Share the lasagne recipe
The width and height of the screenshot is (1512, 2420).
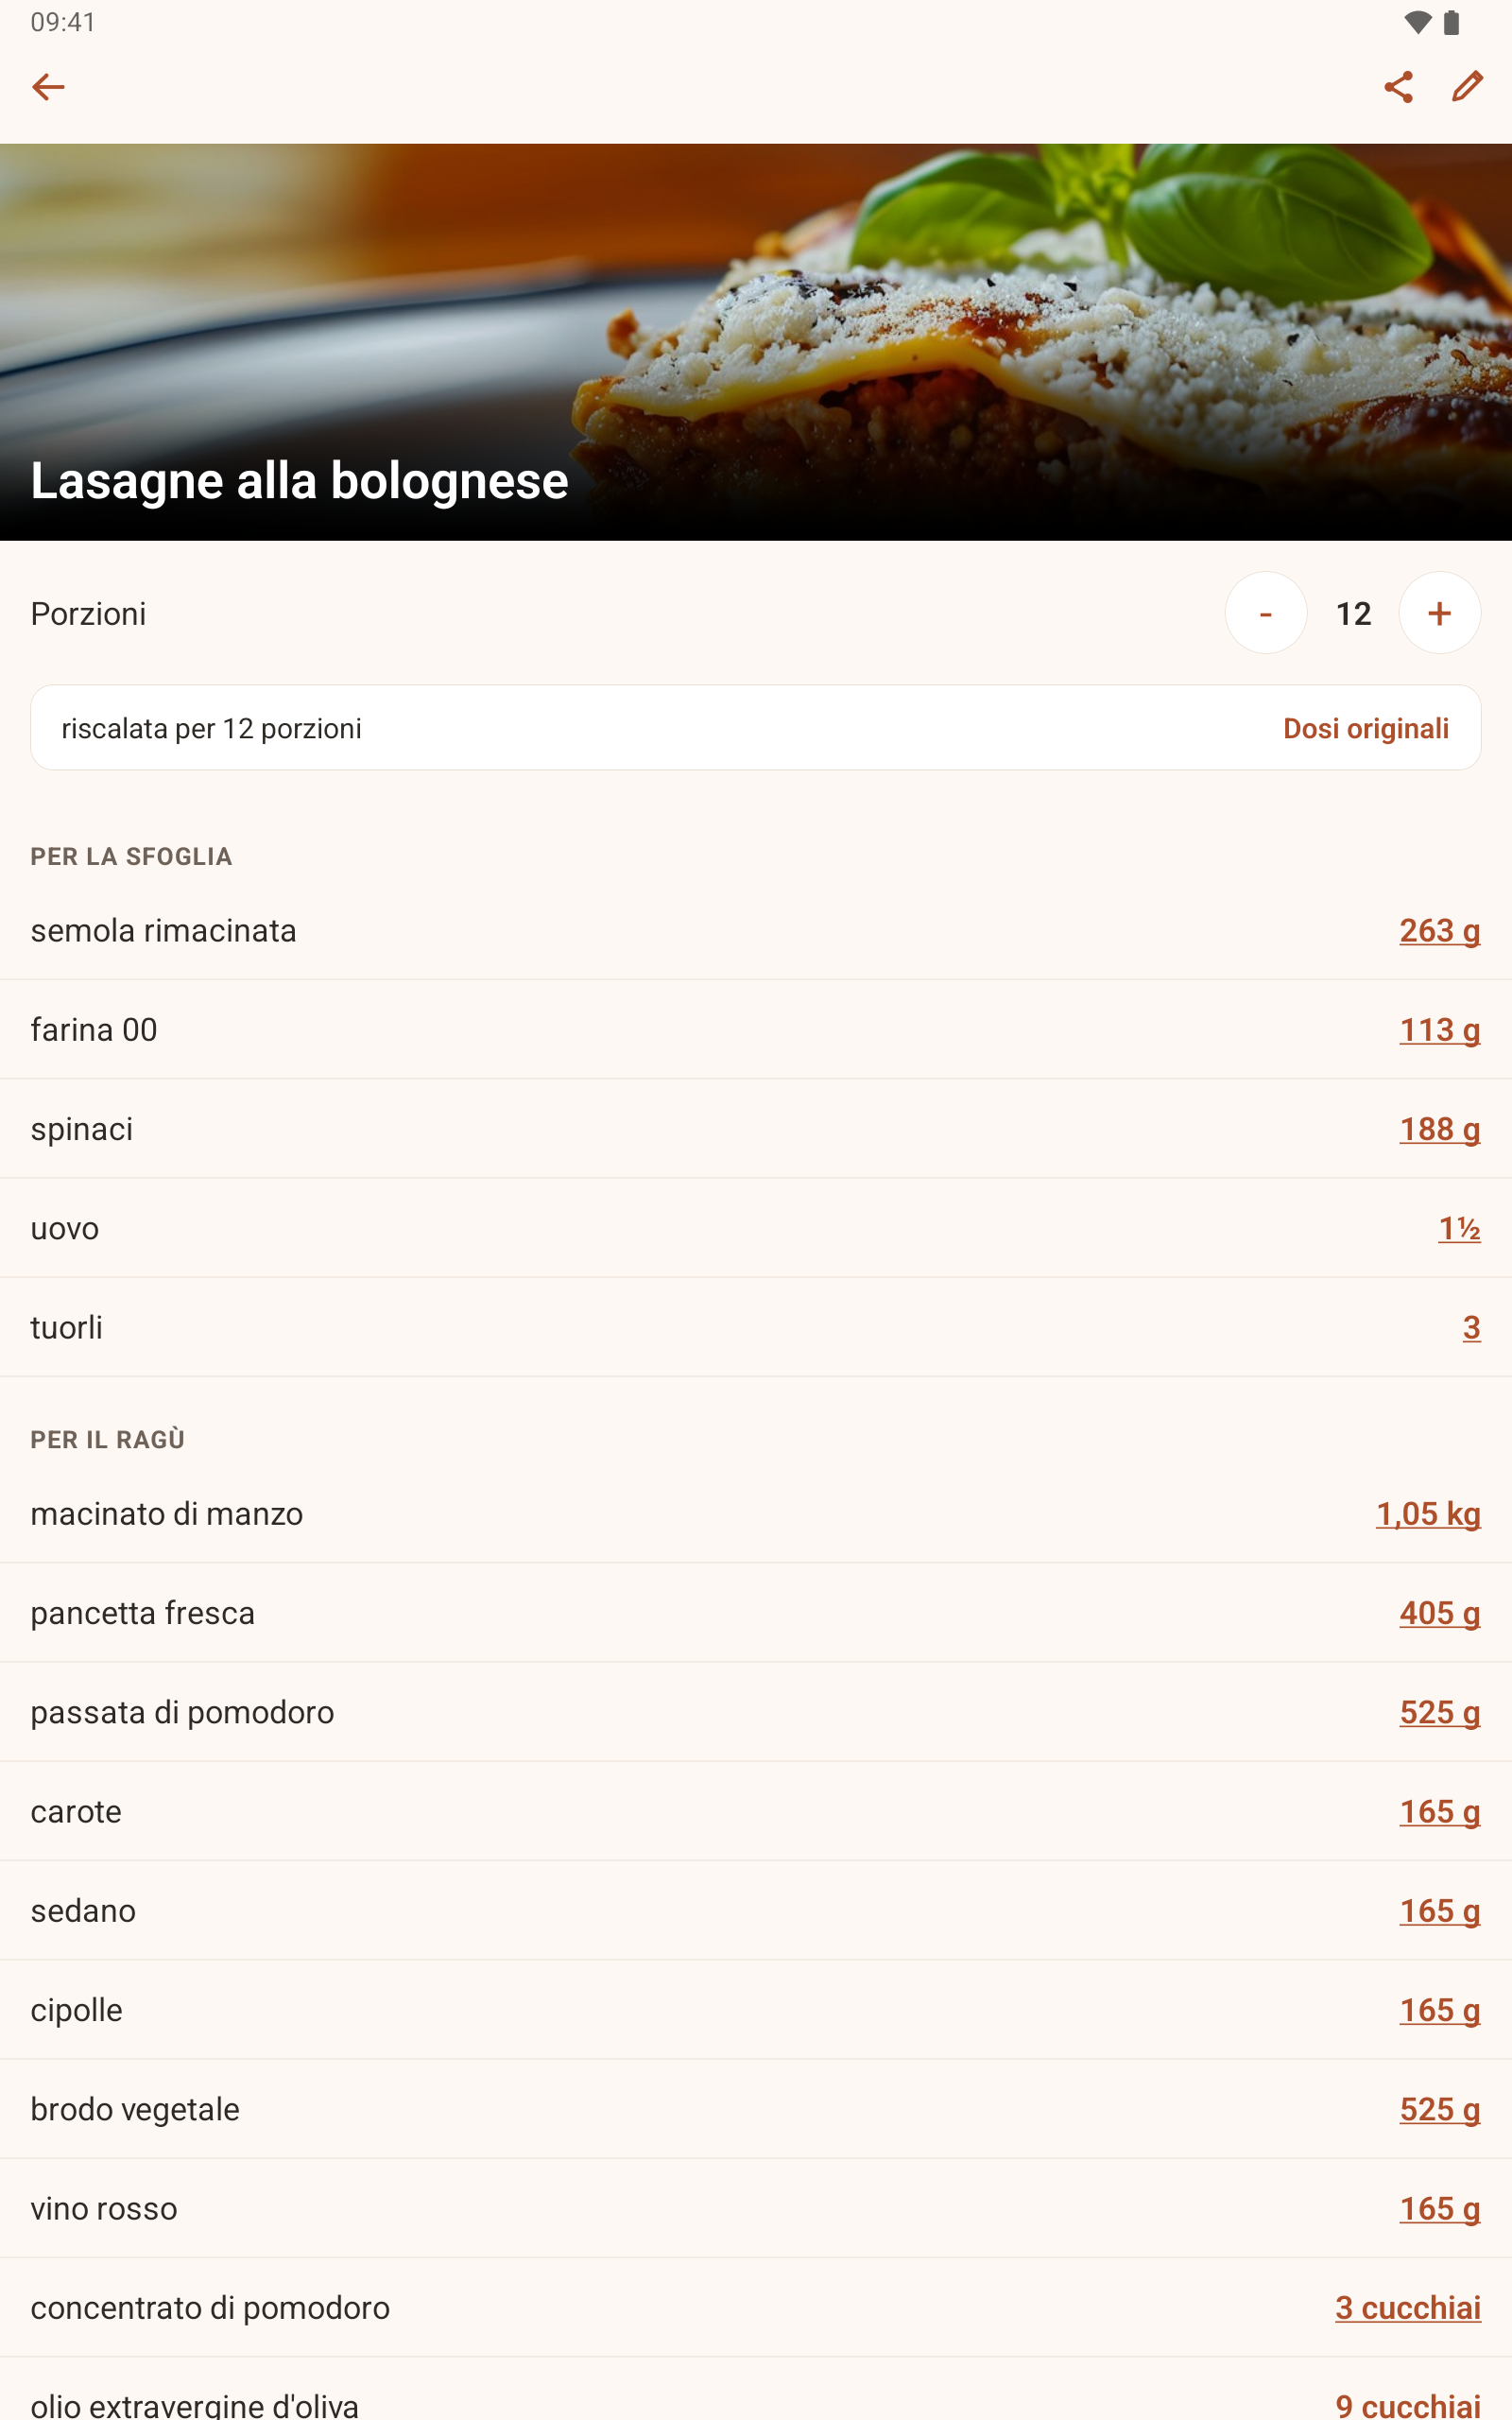click(1398, 87)
